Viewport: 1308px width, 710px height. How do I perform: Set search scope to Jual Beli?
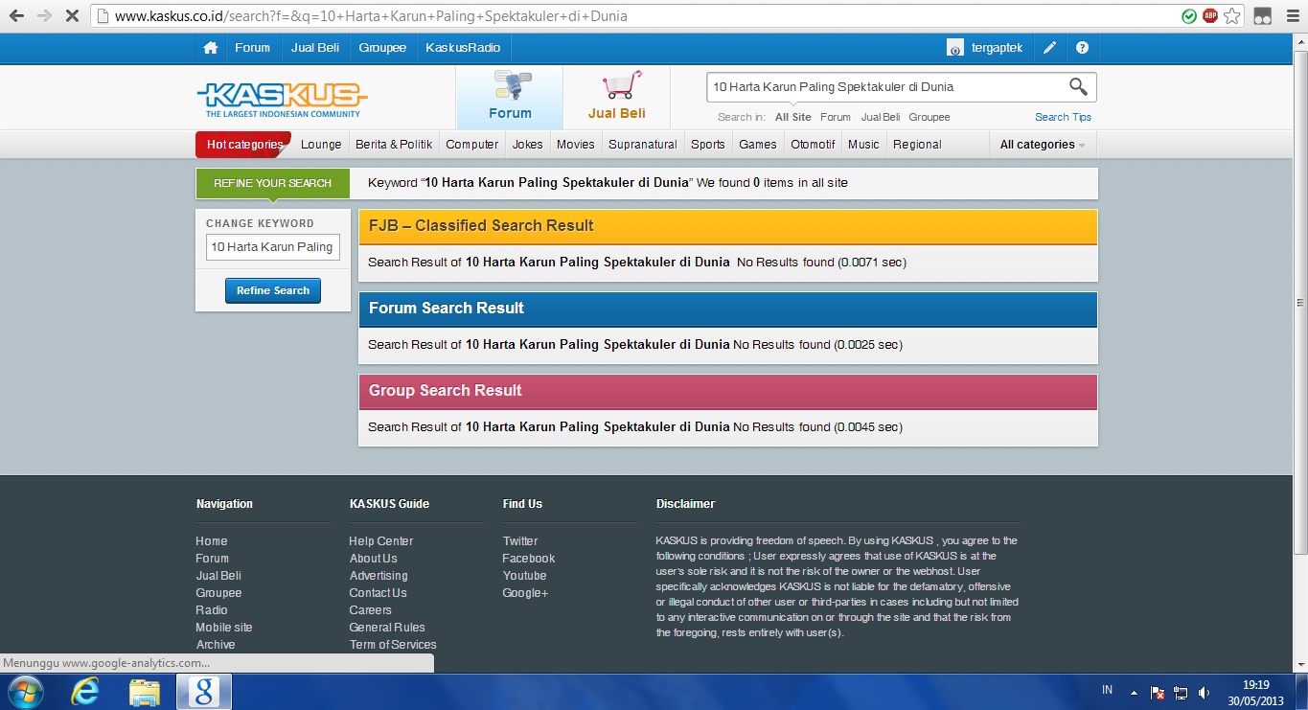881,117
